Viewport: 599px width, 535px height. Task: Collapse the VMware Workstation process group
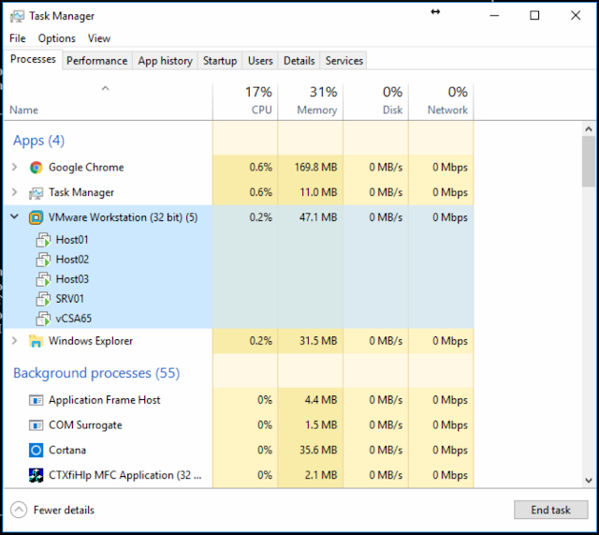[x=15, y=216]
